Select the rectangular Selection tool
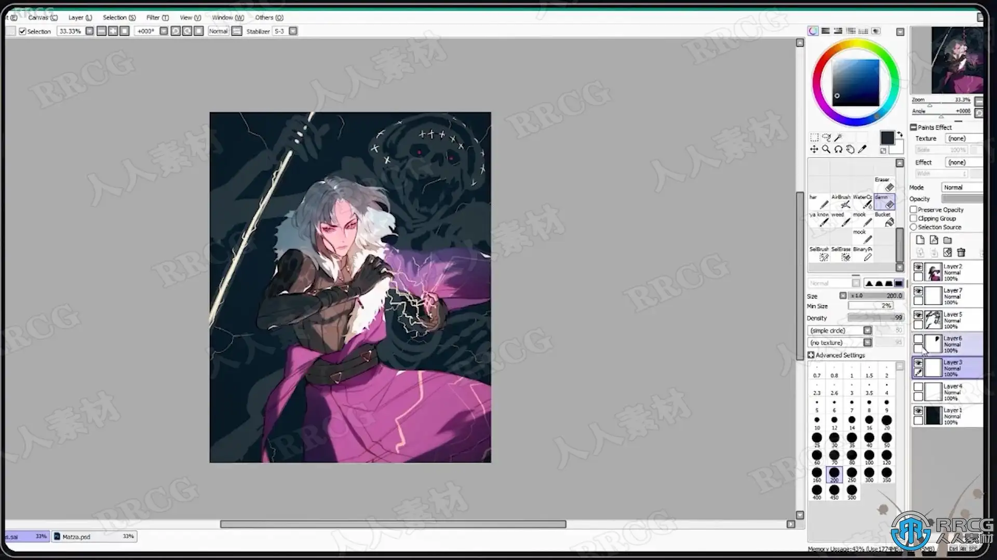The image size is (997, 560). (814, 137)
